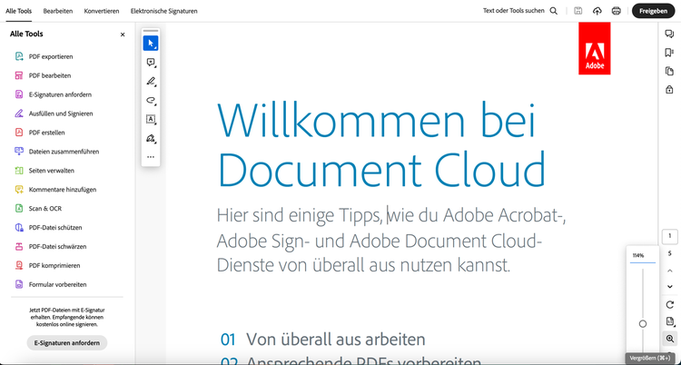The image size is (681, 365).
Task: Click the PDF komprimieren icon
Action: tap(19, 265)
